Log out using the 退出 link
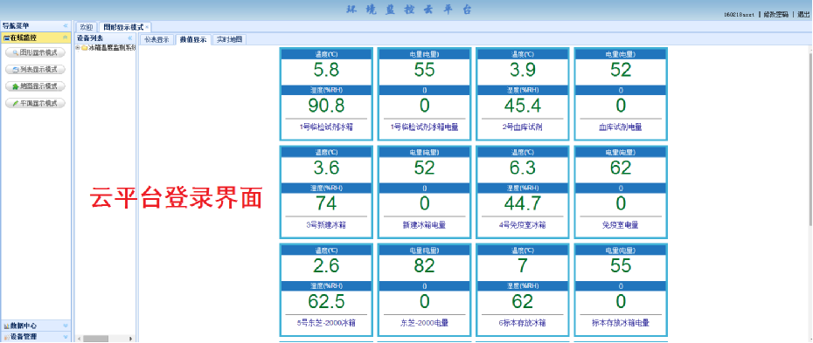The width and height of the screenshot is (813, 343). (x=803, y=15)
